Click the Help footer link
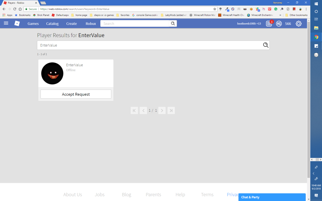 pos(180,194)
